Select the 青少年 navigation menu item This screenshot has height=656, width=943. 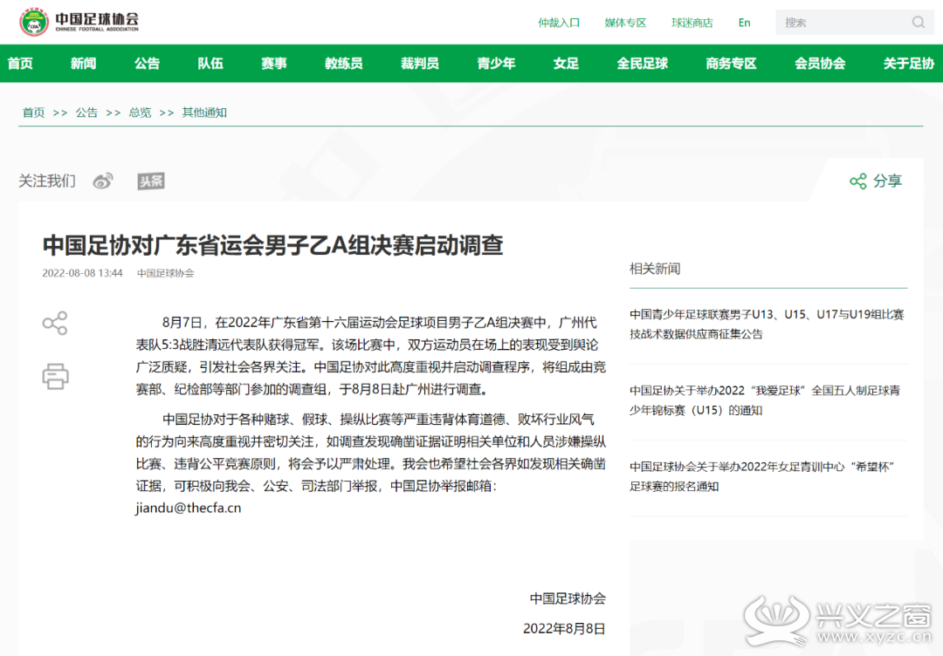[496, 63]
